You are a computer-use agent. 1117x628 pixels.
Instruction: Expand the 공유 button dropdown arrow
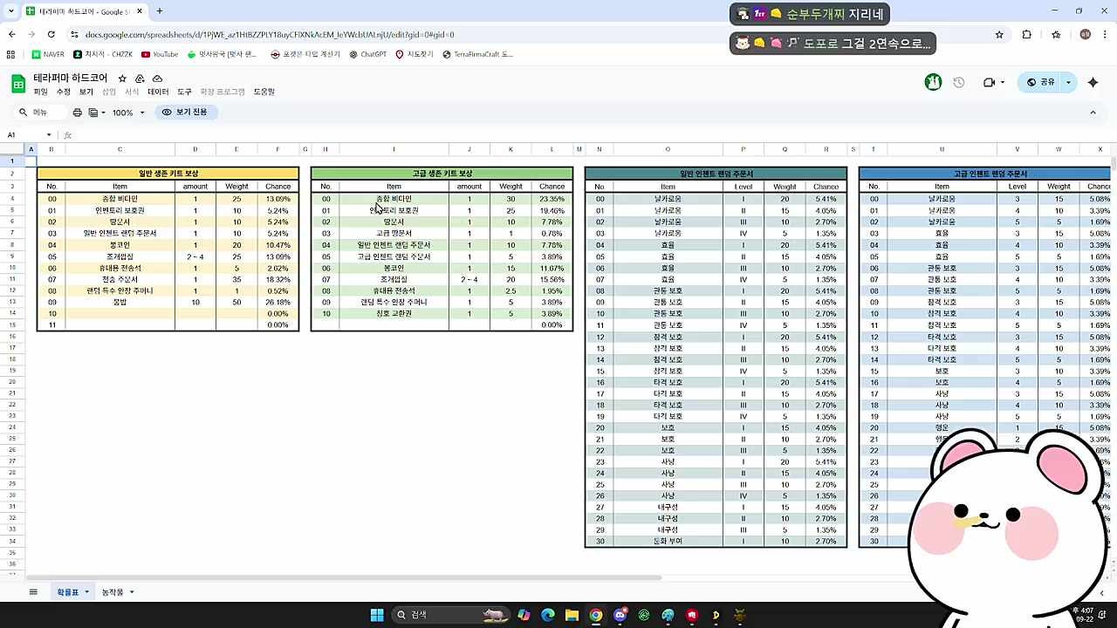(x=1068, y=82)
